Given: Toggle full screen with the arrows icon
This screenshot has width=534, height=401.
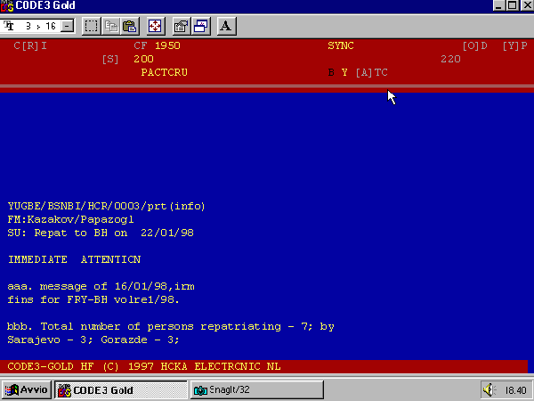Looking at the screenshot, I should click(155, 26).
